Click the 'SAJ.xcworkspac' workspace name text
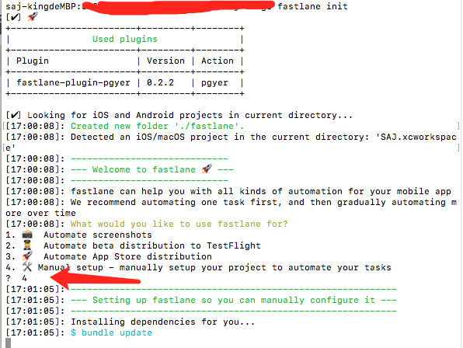Image resolution: width=463 pixels, height=348 pixels. click(419, 137)
